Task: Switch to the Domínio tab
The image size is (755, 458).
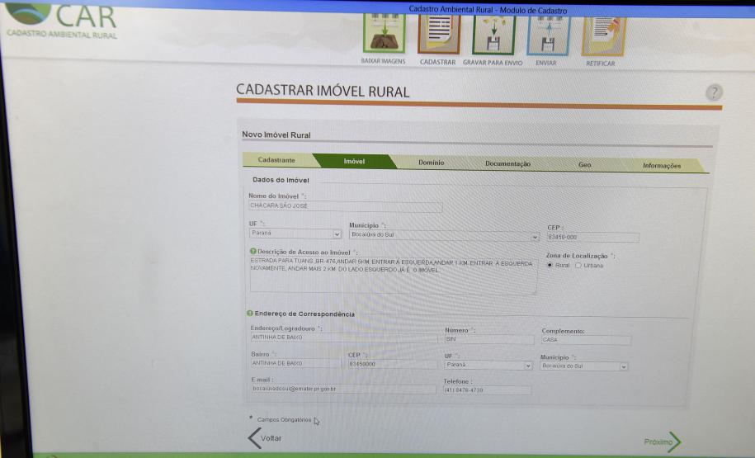Action: pyautogui.click(x=431, y=163)
